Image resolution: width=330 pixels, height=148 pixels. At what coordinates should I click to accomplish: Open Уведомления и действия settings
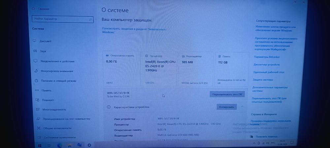coord(57,61)
